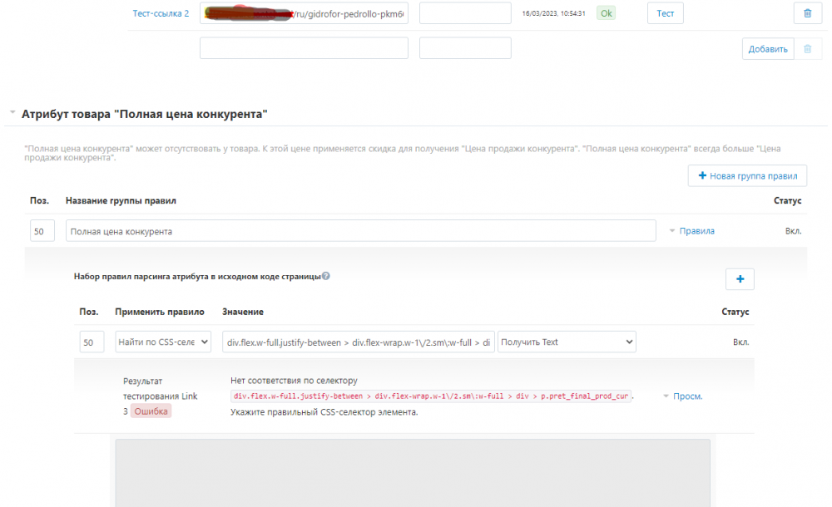Create a rule group with Новая группа правил
The image size is (832, 507).
click(x=747, y=175)
